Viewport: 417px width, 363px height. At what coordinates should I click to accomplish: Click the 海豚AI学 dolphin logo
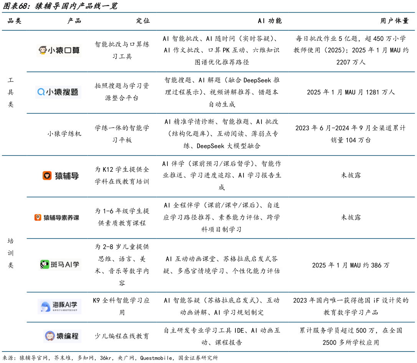click(x=59, y=306)
